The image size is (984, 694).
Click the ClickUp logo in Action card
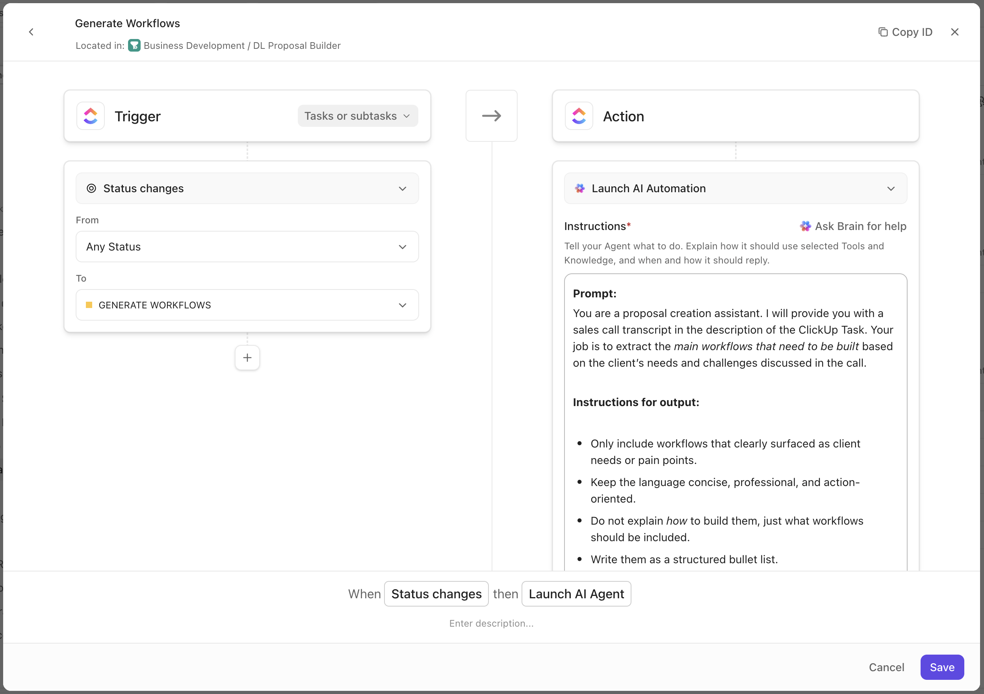coord(579,116)
